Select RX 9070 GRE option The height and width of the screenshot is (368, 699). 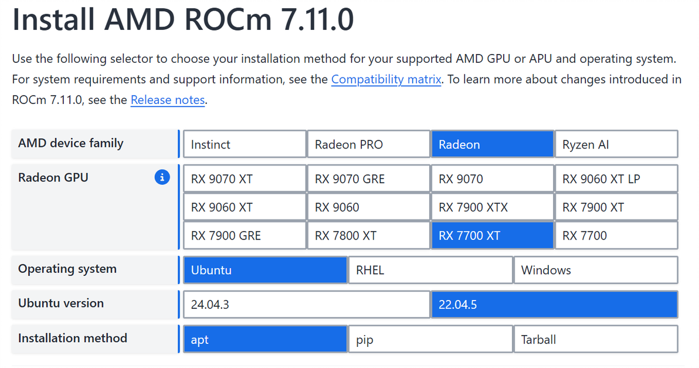click(x=368, y=178)
